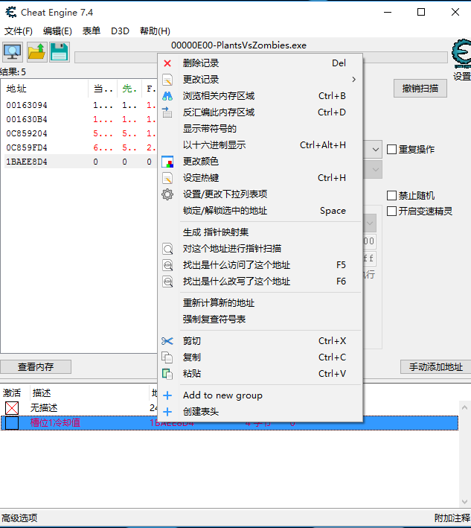Open the partially hidden dropdown above 00 field
This screenshot has width=471, height=528.
coord(369,223)
